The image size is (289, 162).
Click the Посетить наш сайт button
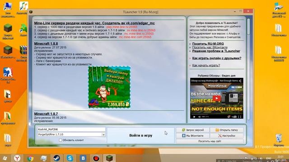point(210,141)
